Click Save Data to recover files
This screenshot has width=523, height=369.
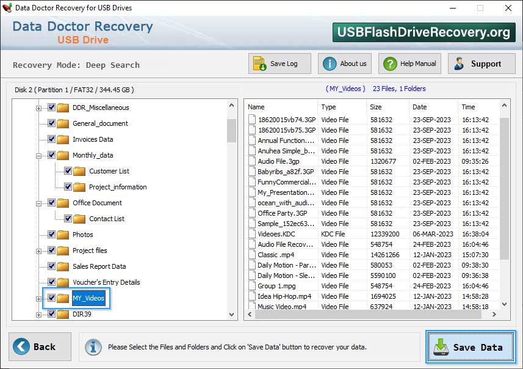(x=471, y=347)
